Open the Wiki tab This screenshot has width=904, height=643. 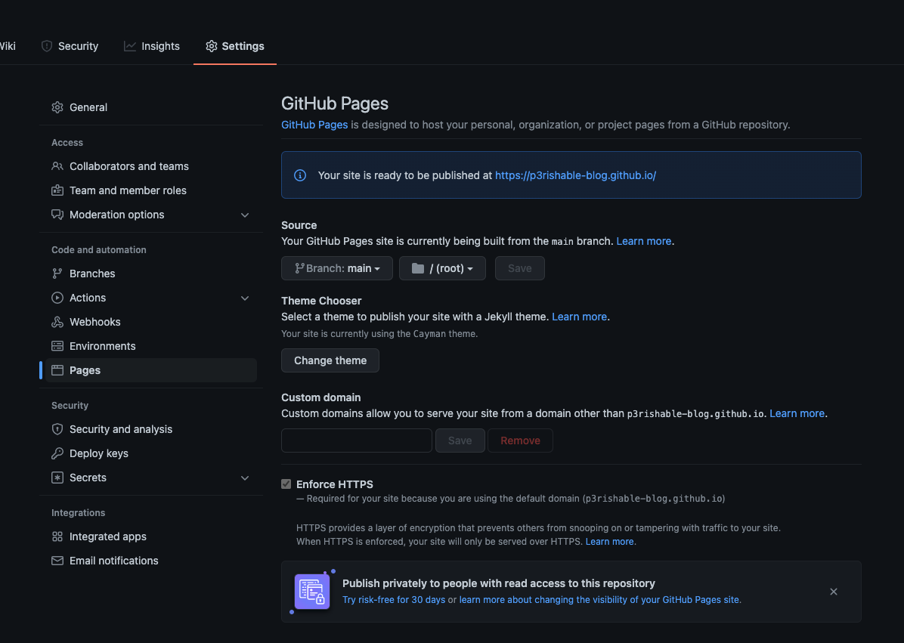[x=7, y=46]
